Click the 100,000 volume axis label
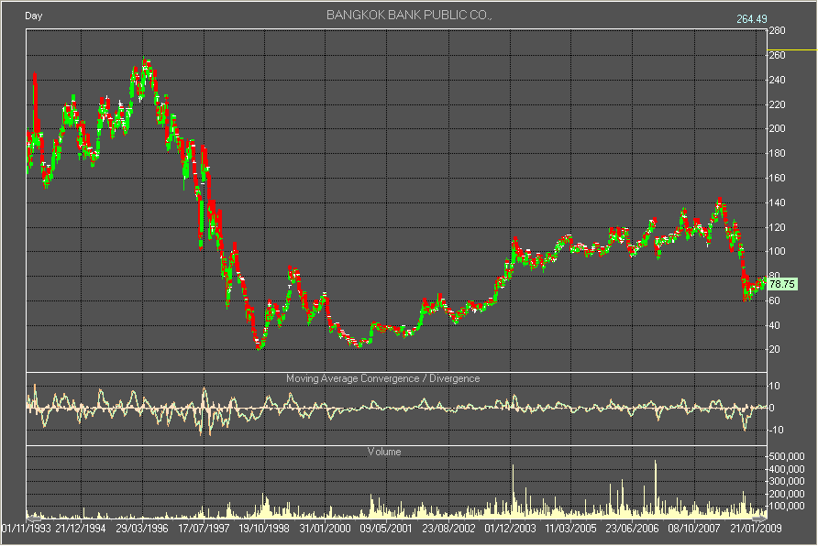 tap(787, 506)
